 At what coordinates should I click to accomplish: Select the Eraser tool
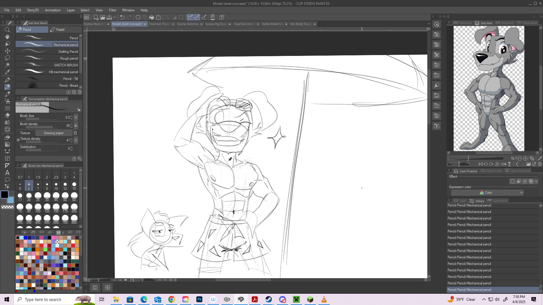coord(7,115)
